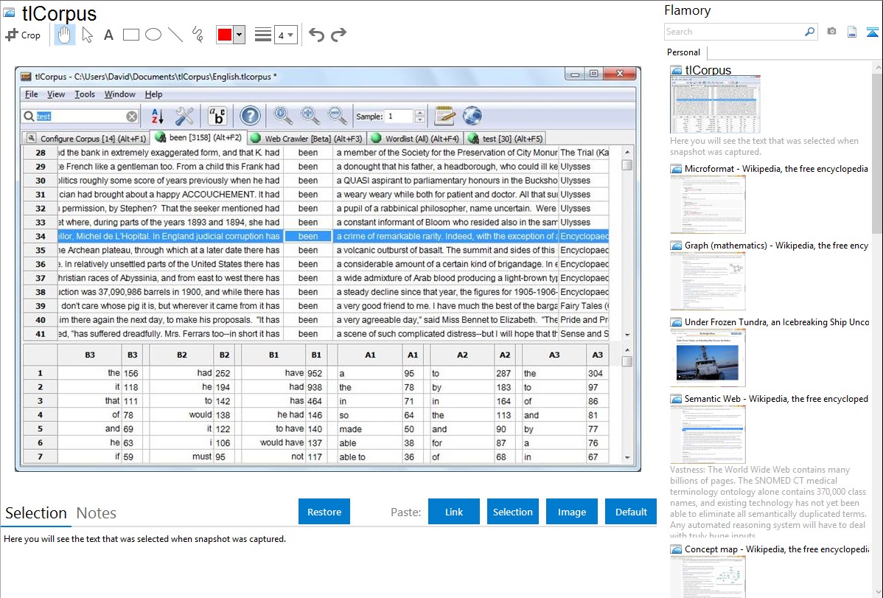The width and height of the screenshot is (883, 598).
Task: Click the Image paste button
Action: (572, 512)
